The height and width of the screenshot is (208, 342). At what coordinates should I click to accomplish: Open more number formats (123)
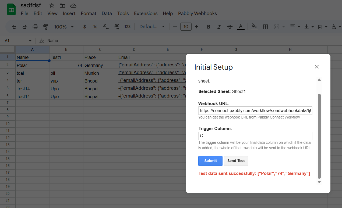coord(128,27)
